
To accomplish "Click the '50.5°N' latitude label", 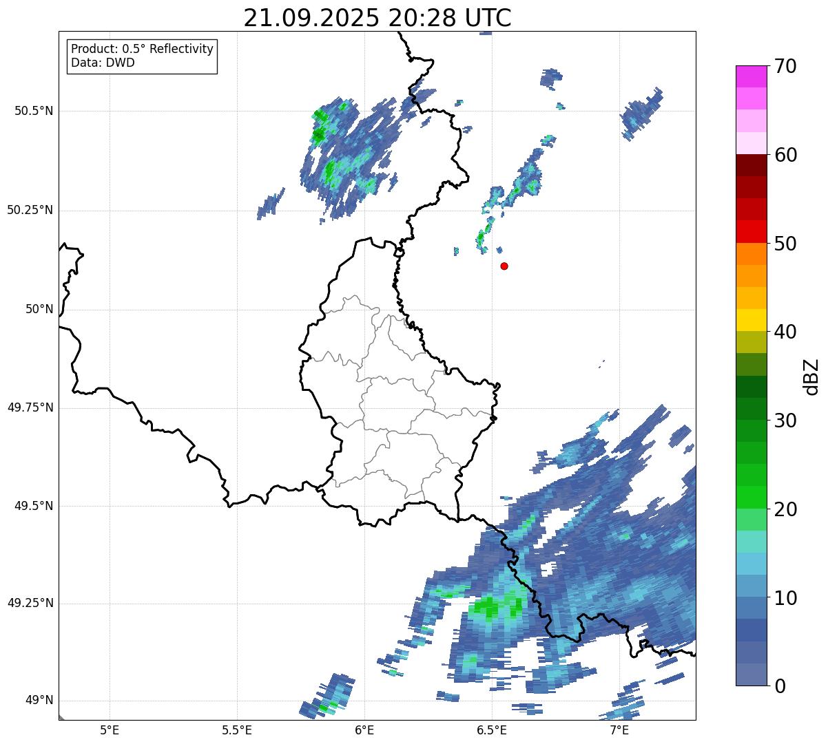I will [x=34, y=111].
